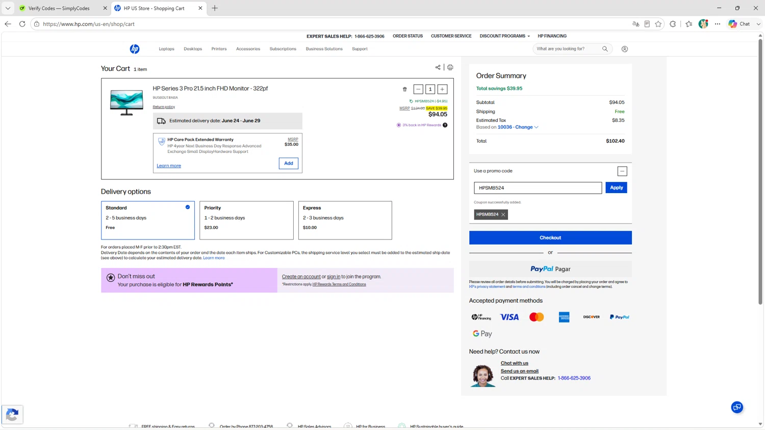Collapse the promo code section
Image resolution: width=765 pixels, height=430 pixels.
[622, 171]
